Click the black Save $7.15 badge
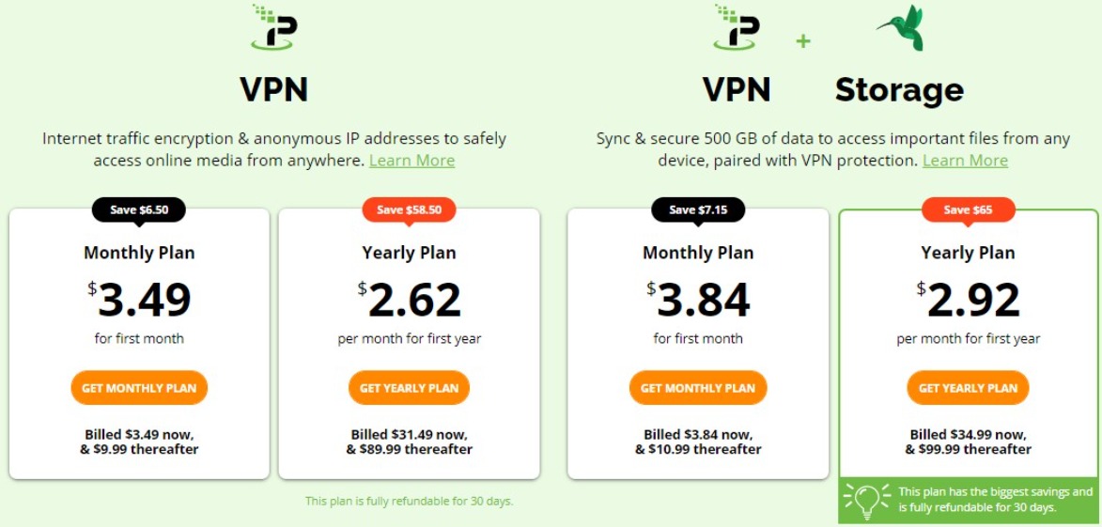The width and height of the screenshot is (1102, 527). click(x=698, y=209)
